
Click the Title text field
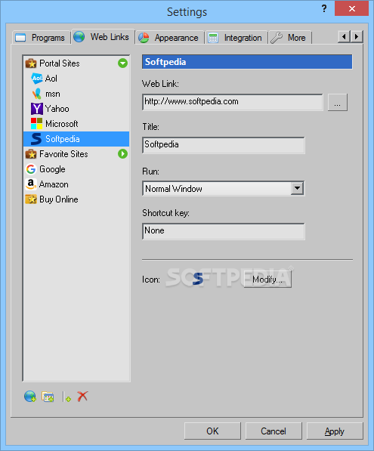pos(223,145)
